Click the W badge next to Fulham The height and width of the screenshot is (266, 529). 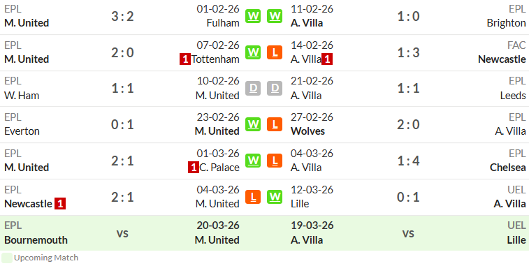tap(253, 16)
